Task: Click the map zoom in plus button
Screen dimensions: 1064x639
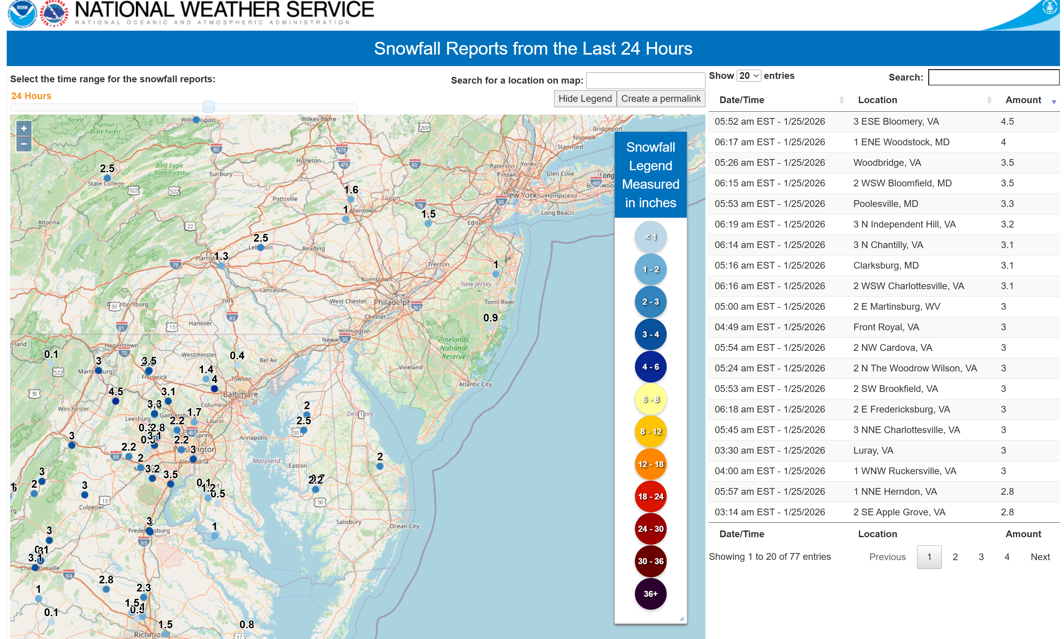Action: click(24, 128)
